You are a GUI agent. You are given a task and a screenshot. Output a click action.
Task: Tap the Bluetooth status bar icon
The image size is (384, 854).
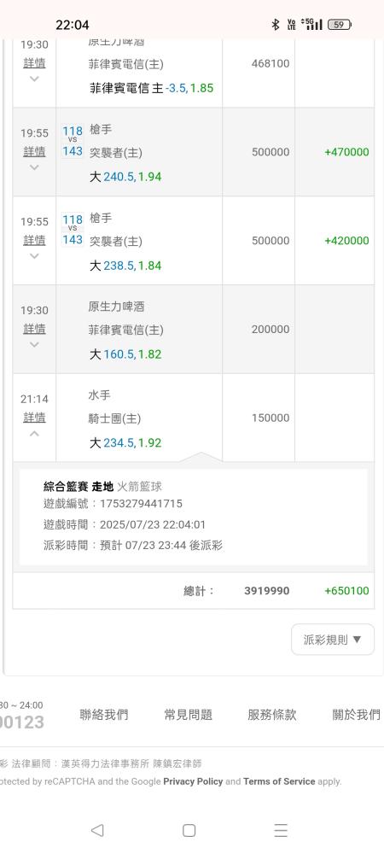point(276,25)
